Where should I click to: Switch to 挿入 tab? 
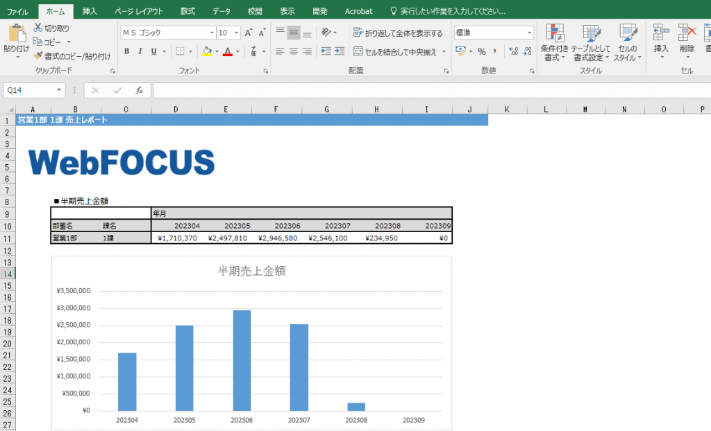tap(90, 11)
